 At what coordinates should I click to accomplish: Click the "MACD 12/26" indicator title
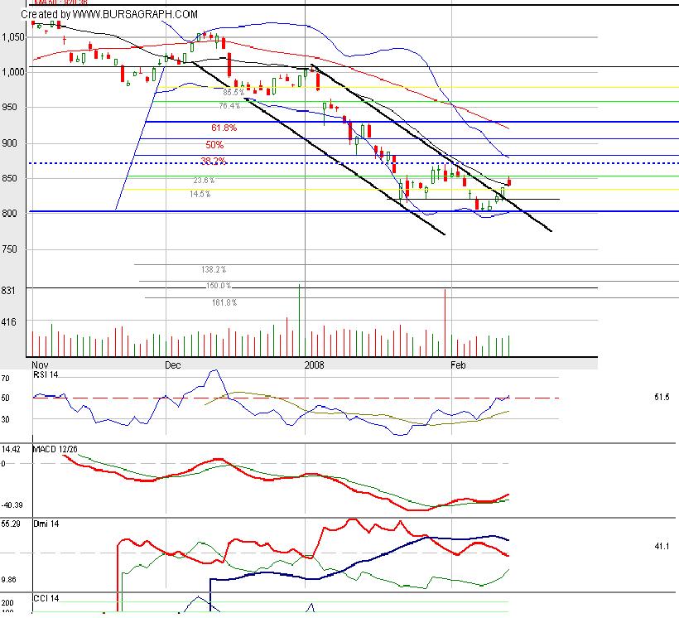coord(55,449)
